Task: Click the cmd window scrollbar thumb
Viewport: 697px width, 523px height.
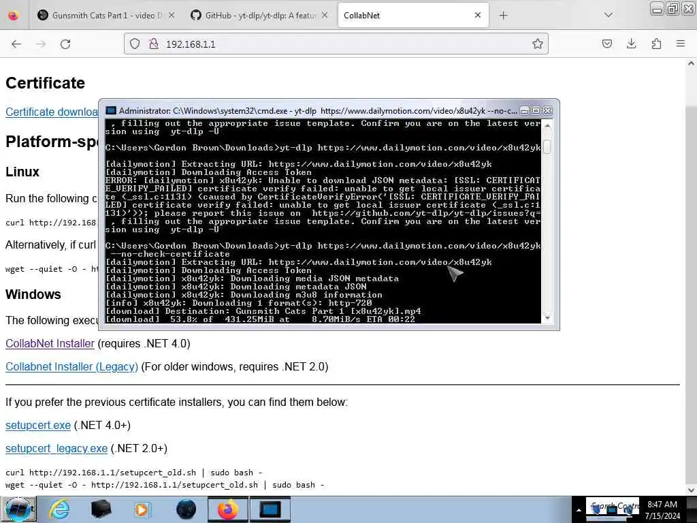Action: pos(547,147)
